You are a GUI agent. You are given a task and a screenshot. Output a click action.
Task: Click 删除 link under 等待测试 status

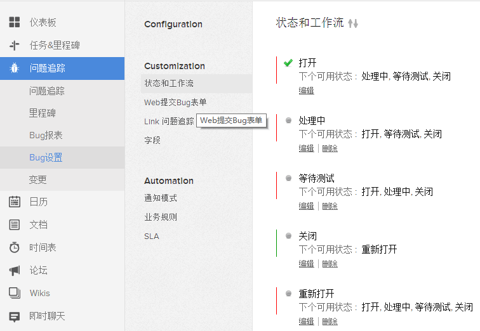[x=330, y=206]
